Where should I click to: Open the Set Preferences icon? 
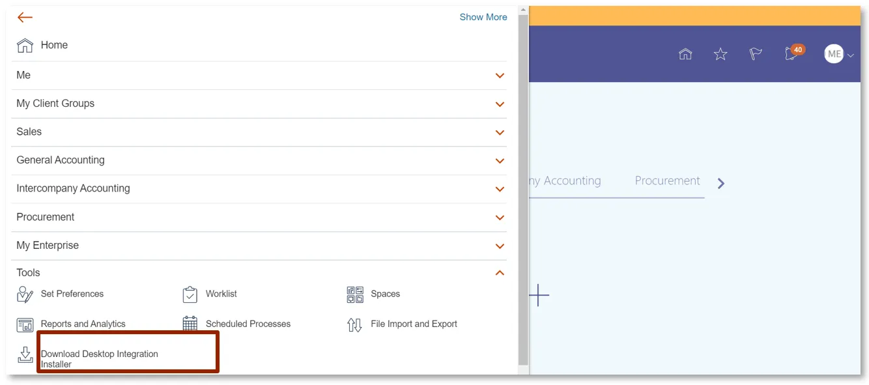(25, 294)
